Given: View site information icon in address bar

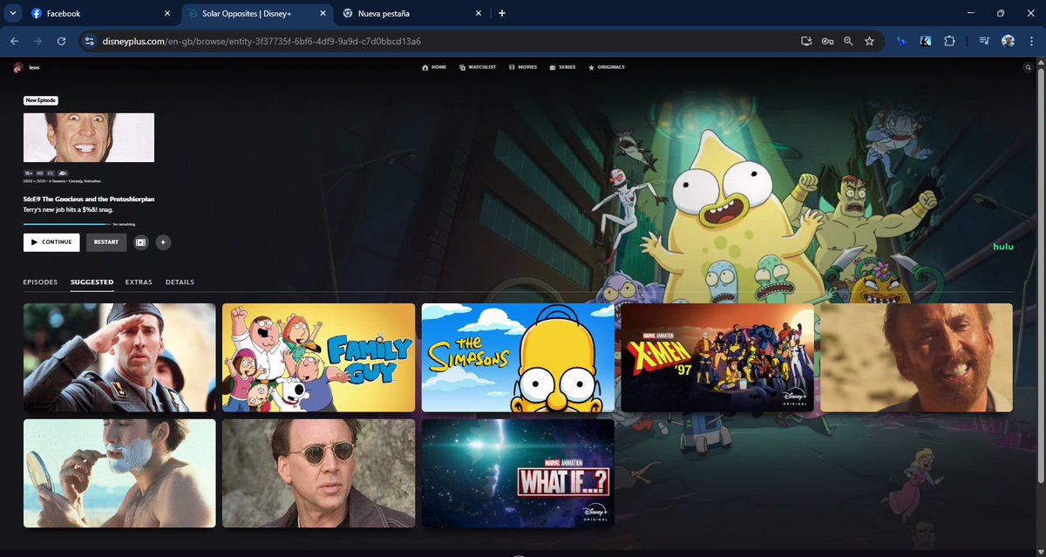Looking at the screenshot, I should [x=89, y=41].
